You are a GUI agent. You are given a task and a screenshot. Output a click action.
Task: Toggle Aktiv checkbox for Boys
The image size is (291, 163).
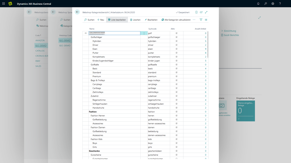pyautogui.click(x=176, y=143)
